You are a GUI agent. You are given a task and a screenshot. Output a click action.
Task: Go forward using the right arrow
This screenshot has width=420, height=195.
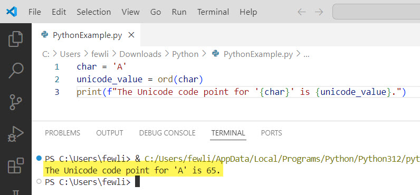point(319,12)
